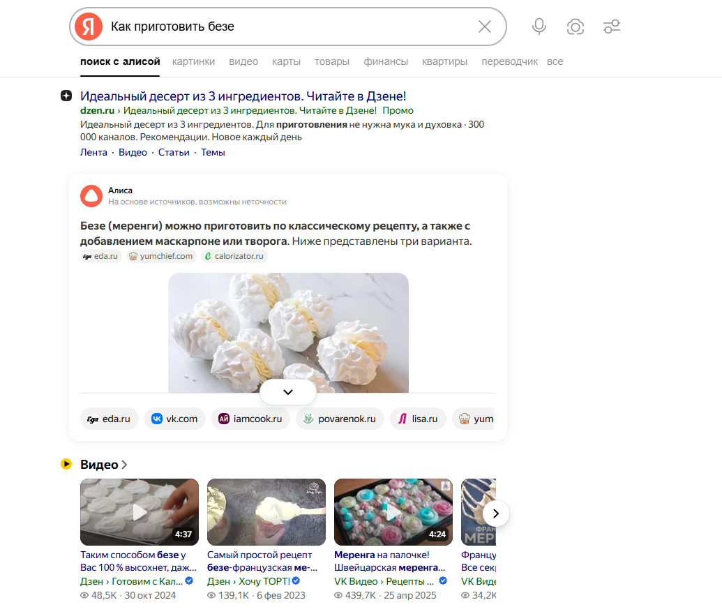Open the meringue dessert image in Alisa answer
722x614 pixels.
(x=288, y=331)
